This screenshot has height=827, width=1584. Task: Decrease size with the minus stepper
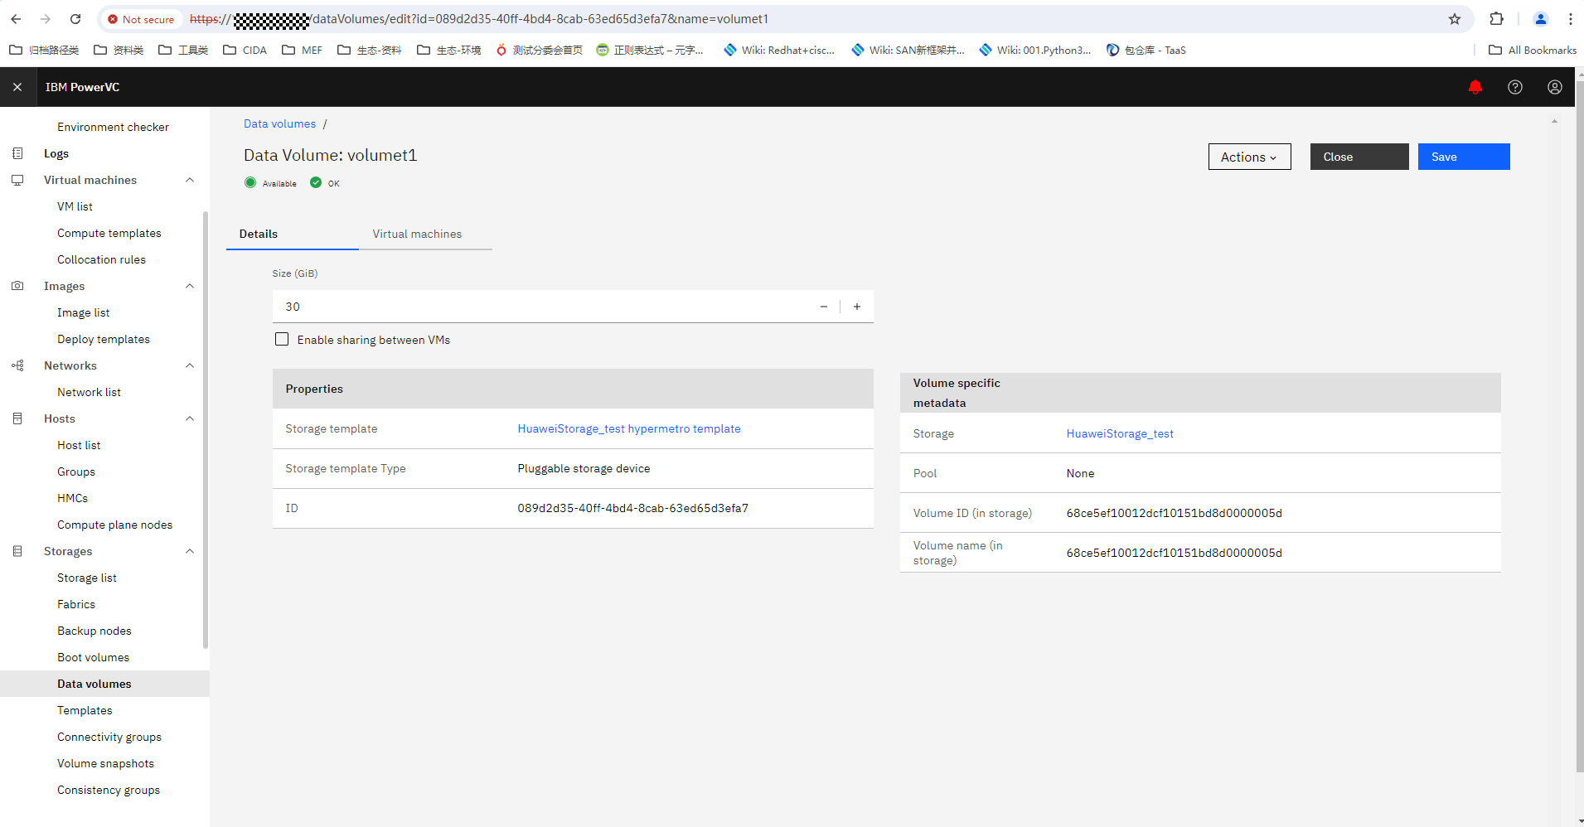click(x=824, y=307)
